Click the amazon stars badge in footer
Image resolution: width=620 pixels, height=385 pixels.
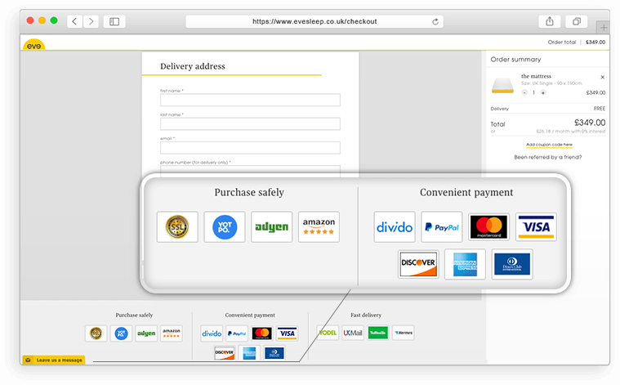(172, 334)
